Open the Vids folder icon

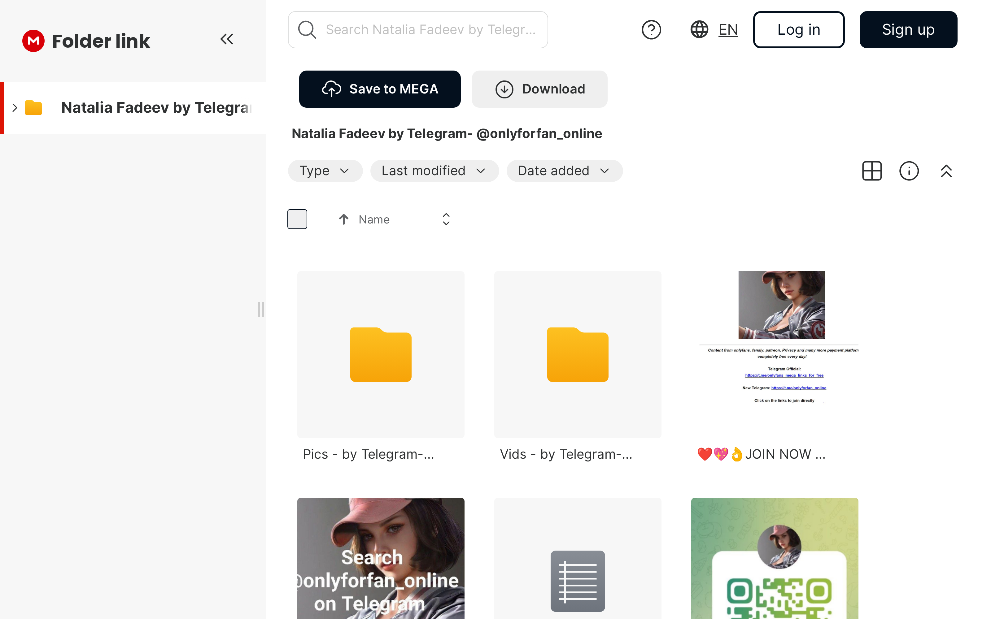pyautogui.click(x=578, y=355)
